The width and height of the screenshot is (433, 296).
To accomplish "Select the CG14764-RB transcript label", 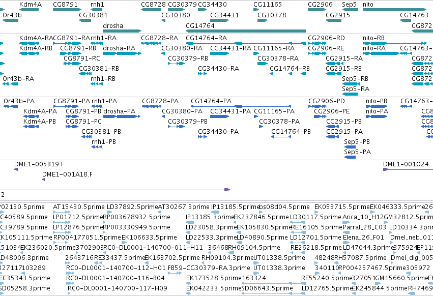I will tap(290, 69).
